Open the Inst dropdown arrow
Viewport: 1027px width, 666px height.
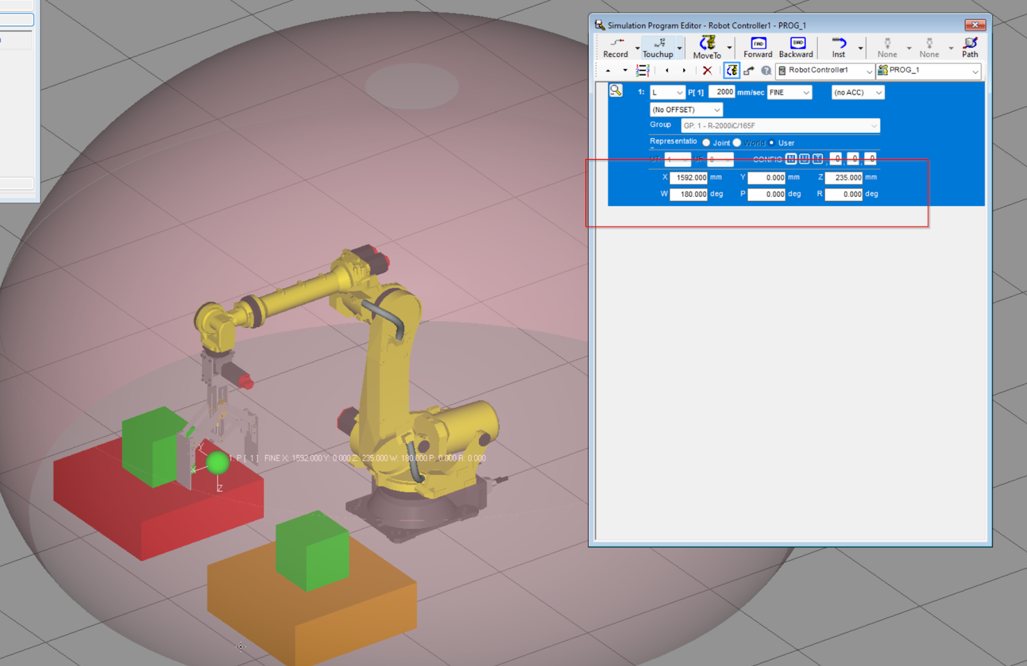860,48
